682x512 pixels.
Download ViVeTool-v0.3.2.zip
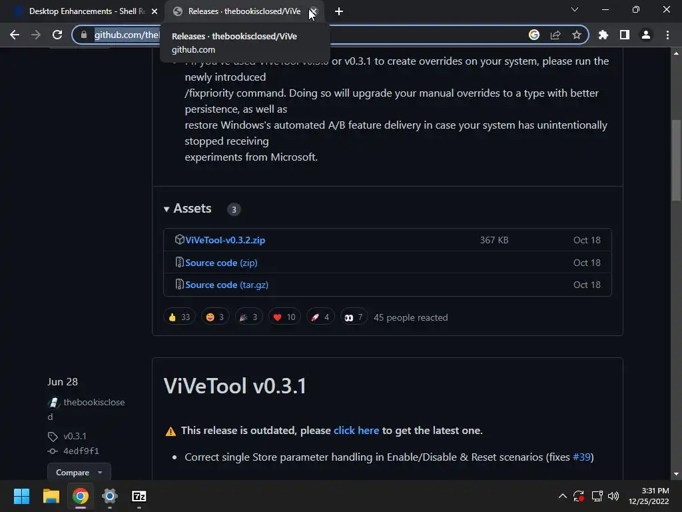coord(225,240)
